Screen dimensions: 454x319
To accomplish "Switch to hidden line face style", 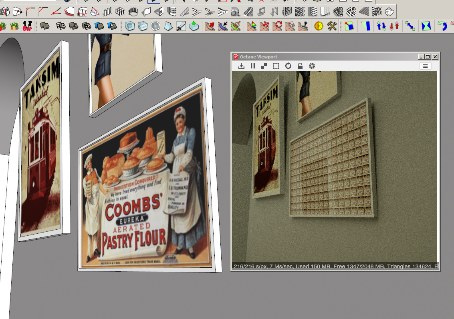I will (73, 26).
